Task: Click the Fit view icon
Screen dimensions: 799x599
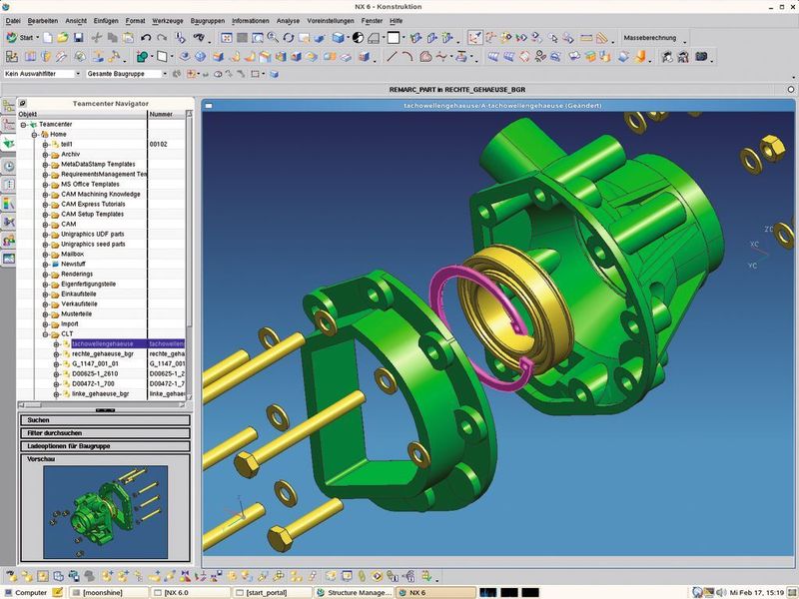Action: 227,38
